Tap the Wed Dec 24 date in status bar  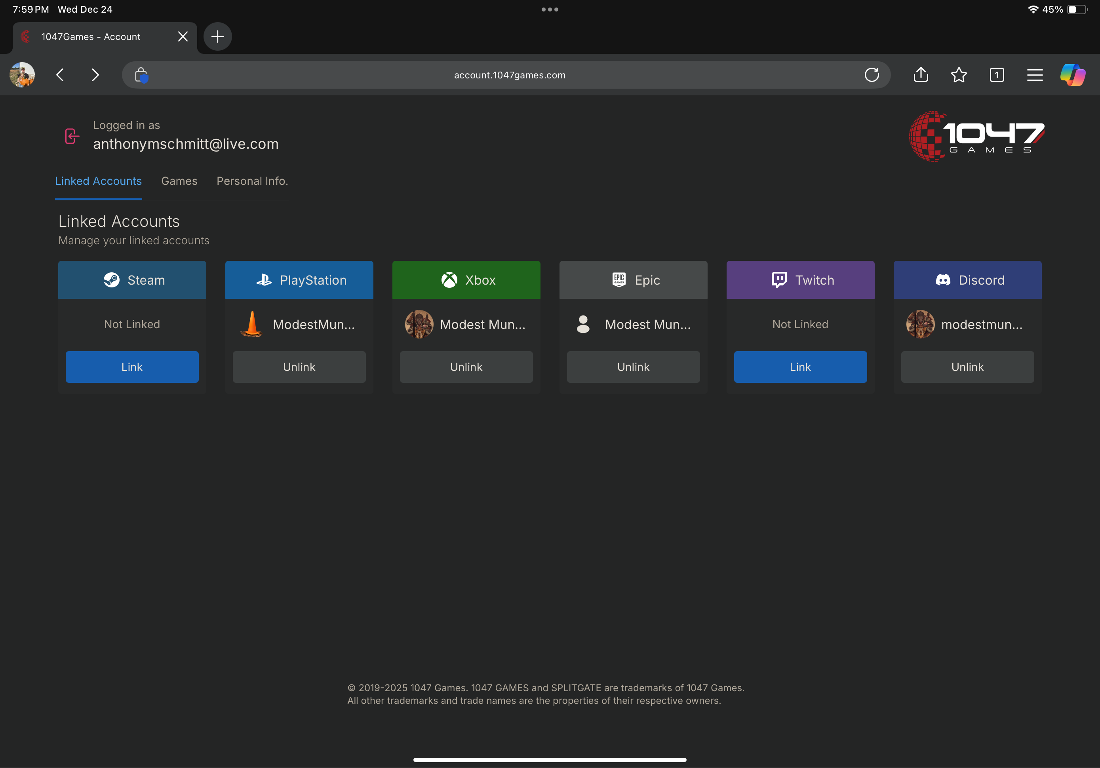tap(85, 9)
